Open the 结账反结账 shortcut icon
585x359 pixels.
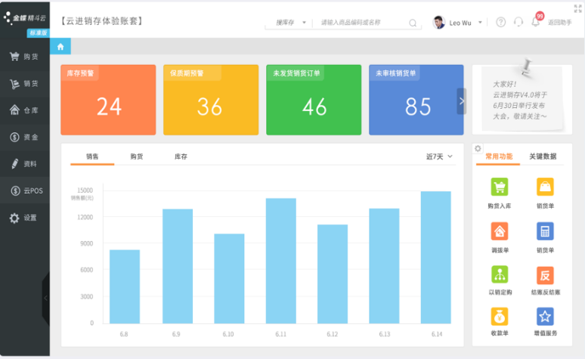(545, 275)
